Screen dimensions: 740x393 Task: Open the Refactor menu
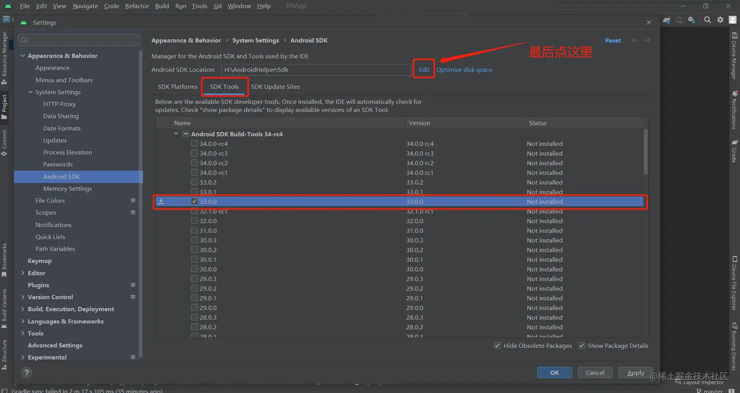click(x=137, y=6)
